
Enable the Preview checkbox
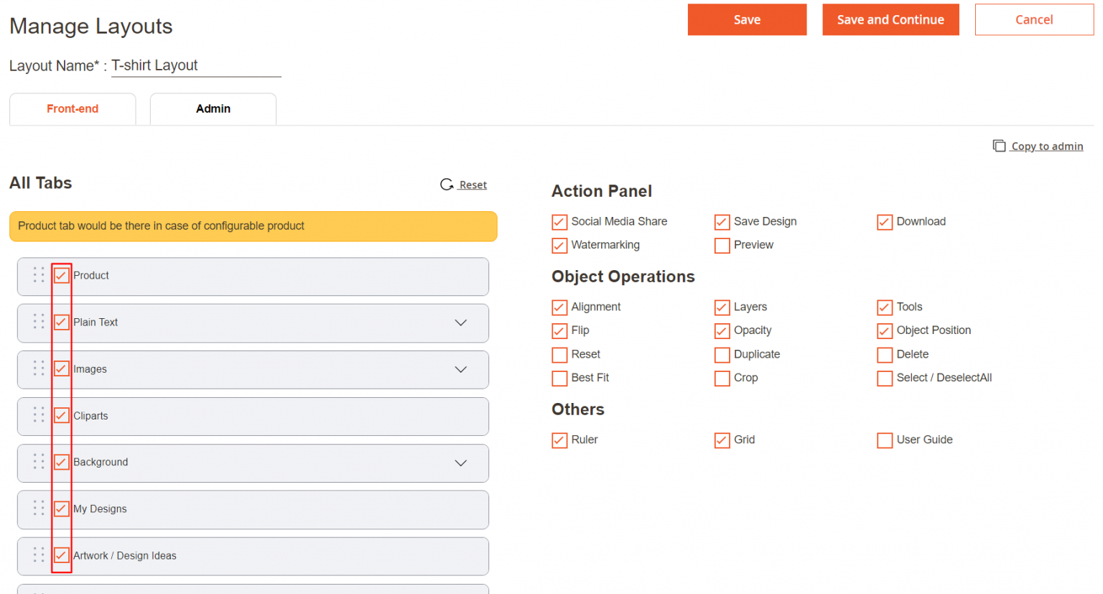click(x=722, y=246)
